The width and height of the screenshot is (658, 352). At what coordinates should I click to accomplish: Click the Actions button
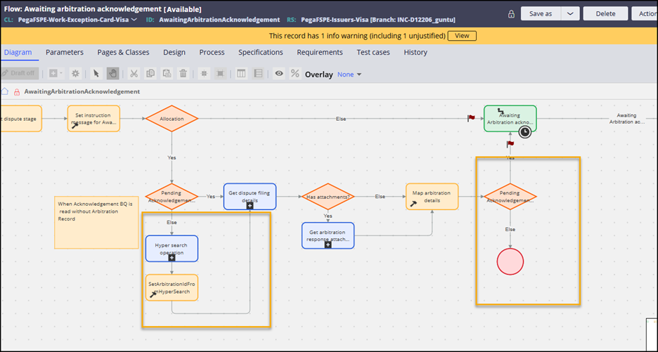(645, 13)
